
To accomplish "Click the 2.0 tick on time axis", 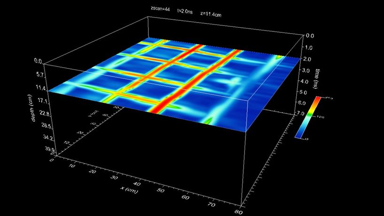I will pyautogui.click(x=308, y=59).
